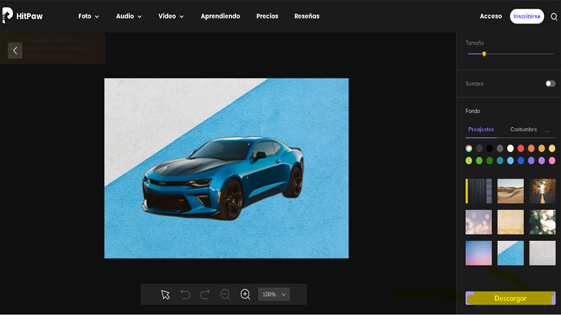Switch to the Costumbre tab
The height and width of the screenshot is (315, 561).
[x=523, y=129]
